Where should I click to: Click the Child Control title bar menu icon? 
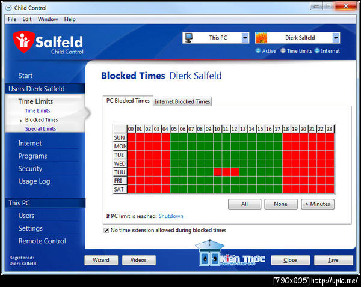tap(8, 8)
